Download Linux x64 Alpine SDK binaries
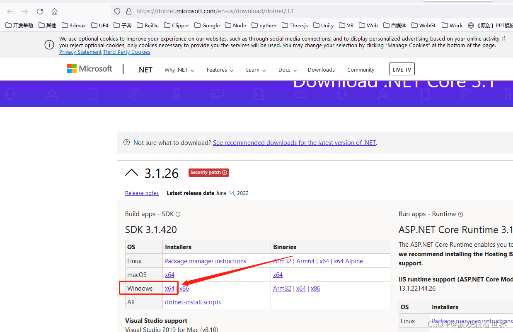 (348, 261)
